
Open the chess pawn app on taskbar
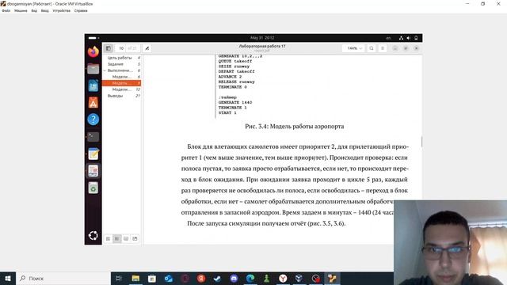[x=267, y=278]
